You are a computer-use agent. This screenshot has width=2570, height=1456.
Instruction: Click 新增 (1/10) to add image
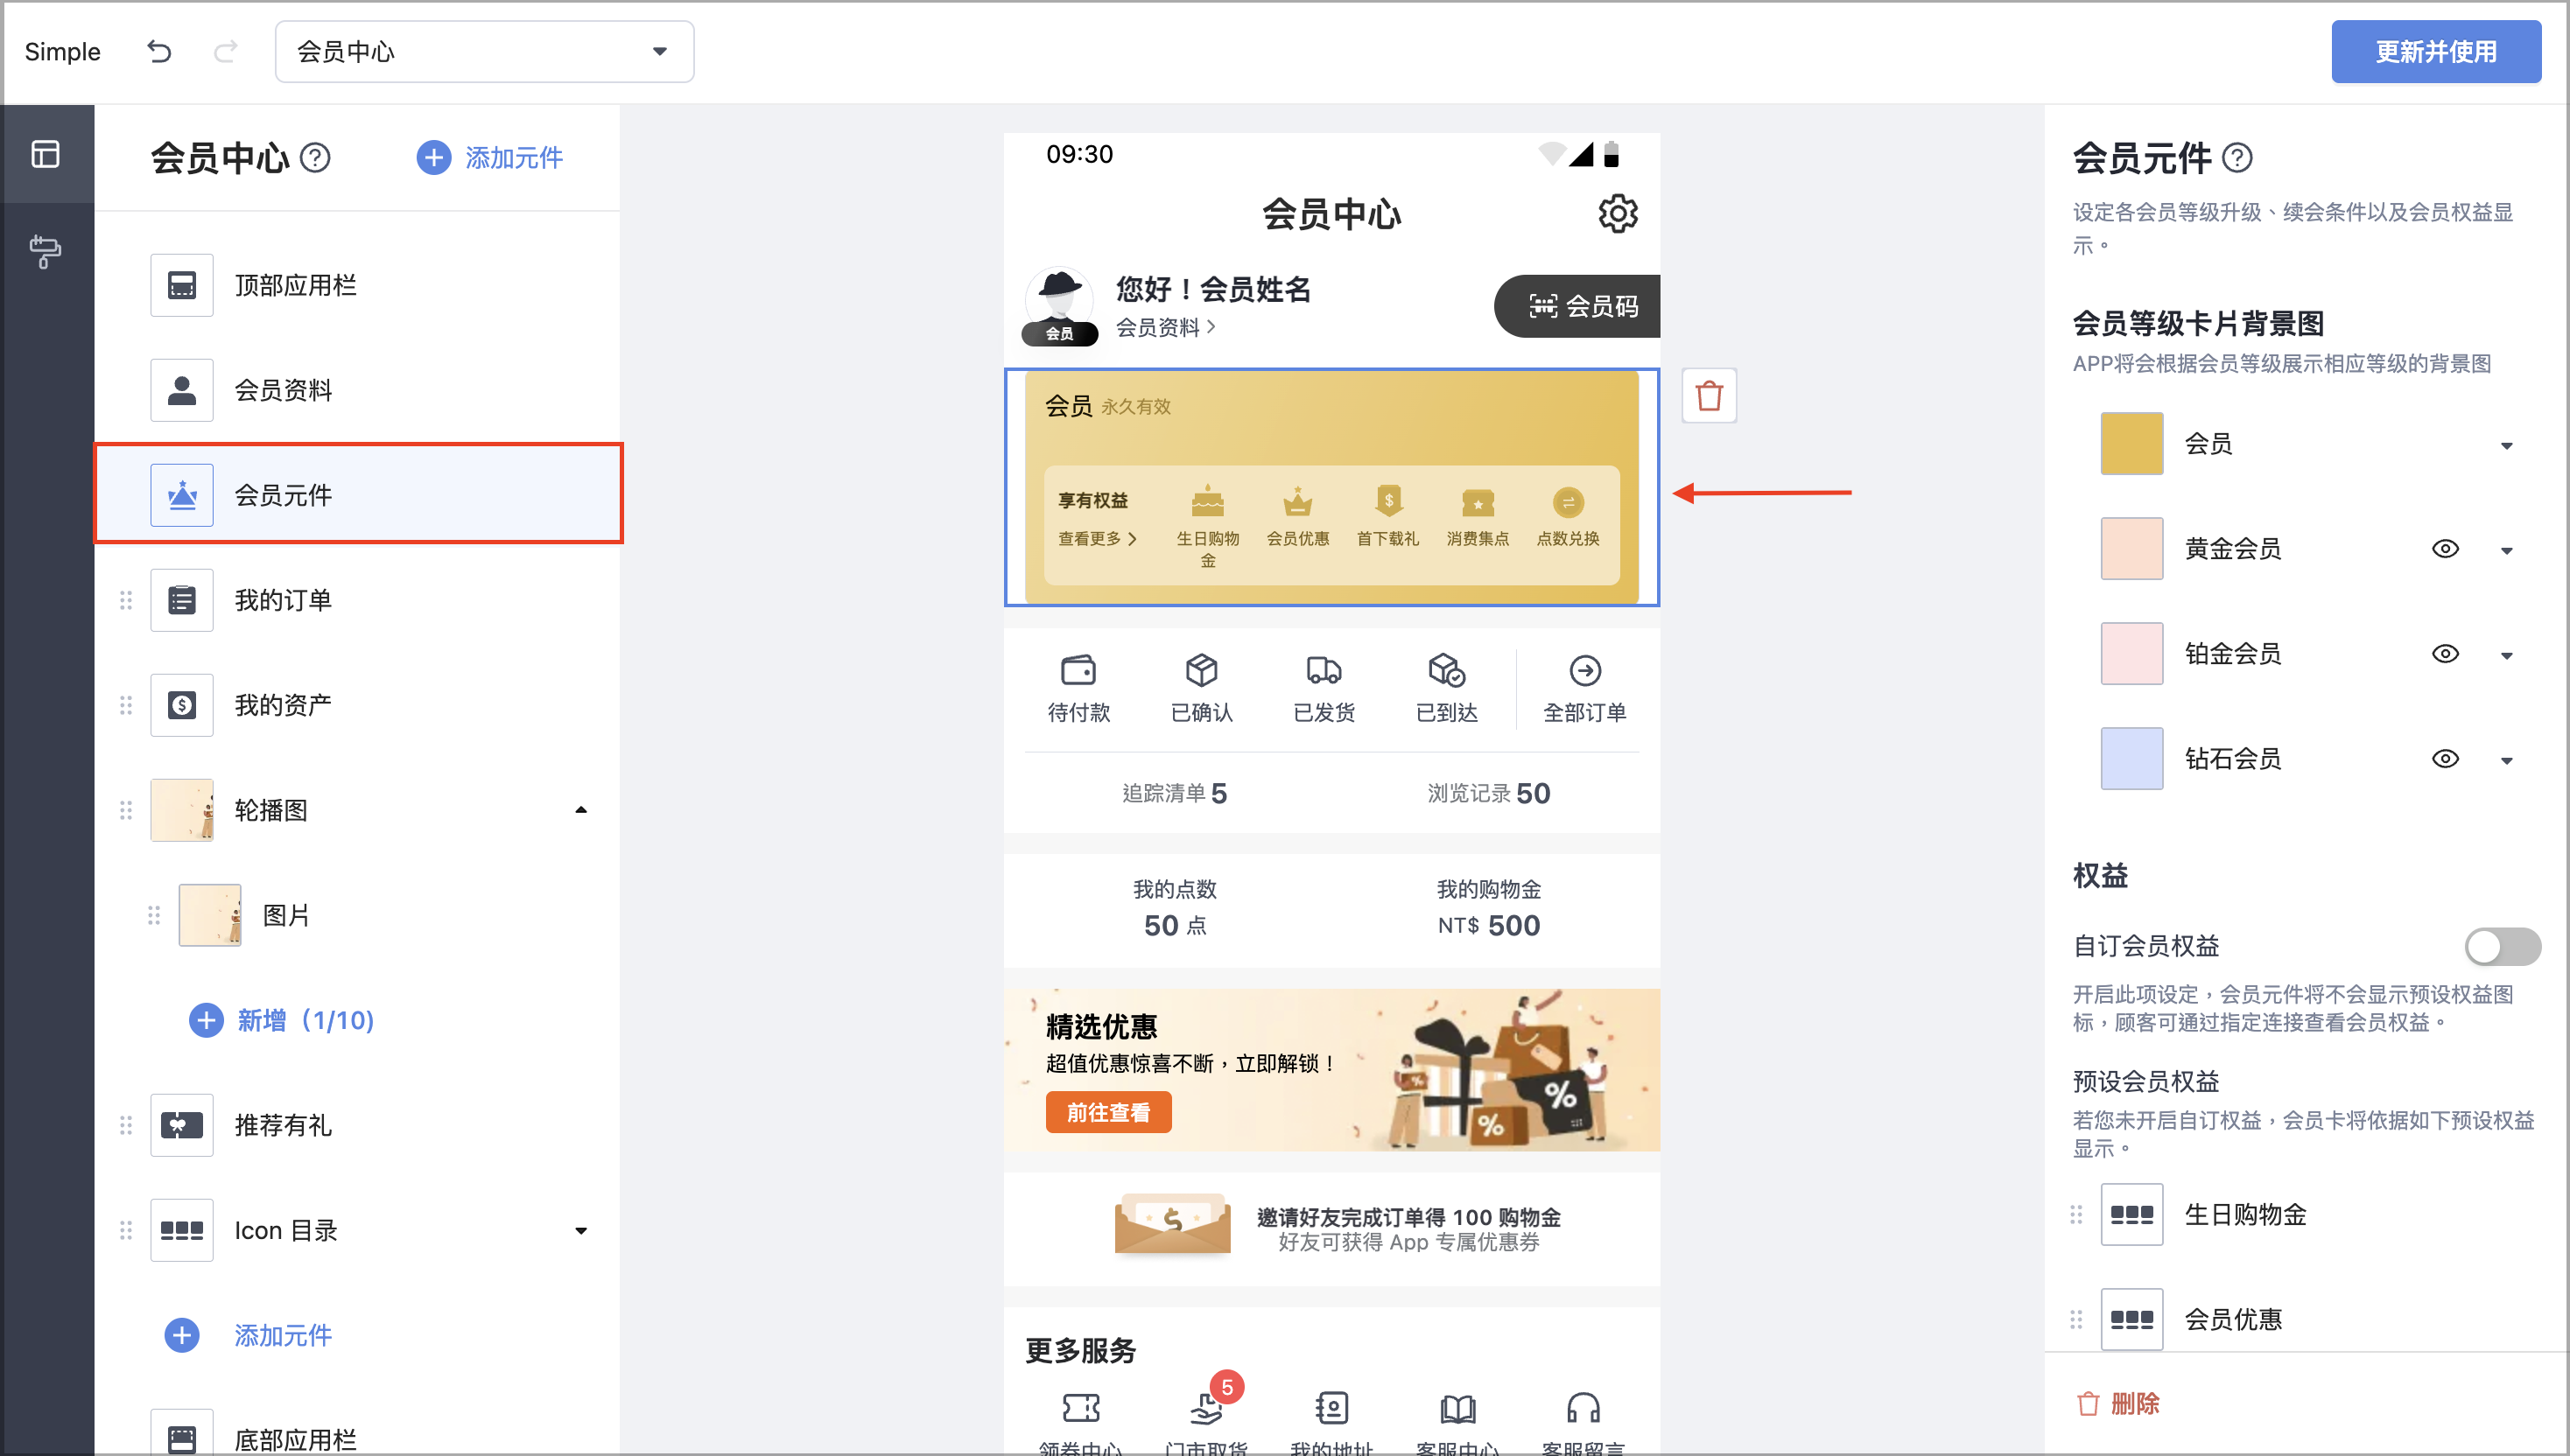point(282,1020)
